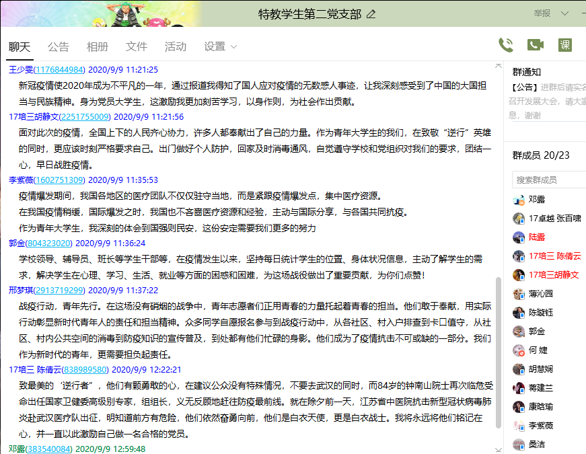Click the chat vertical scrollbar thumb
The height and width of the screenshot is (454, 586).
click(x=498, y=350)
